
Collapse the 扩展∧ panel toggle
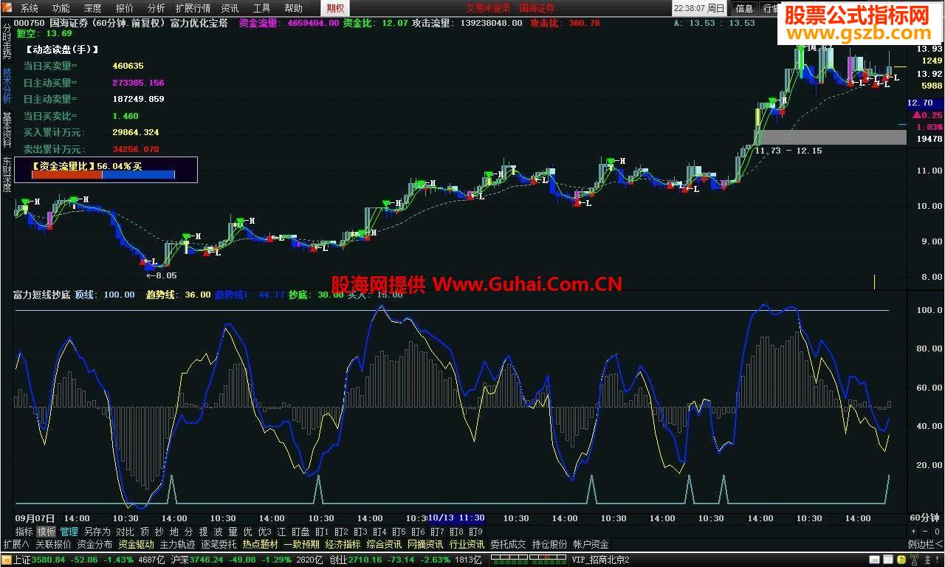tap(16, 544)
